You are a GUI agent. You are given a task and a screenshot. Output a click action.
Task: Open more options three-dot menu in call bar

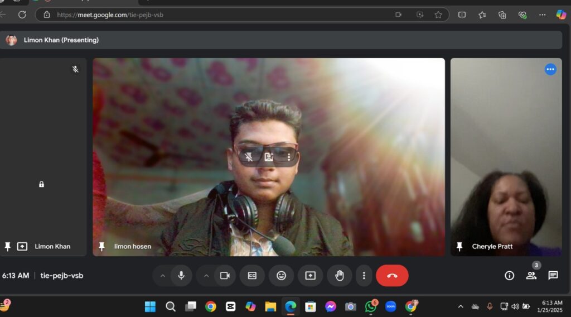(x=364, y=276)
